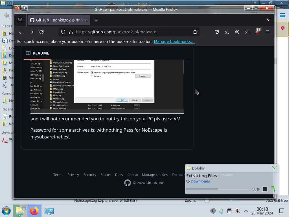Switch to Firefox taskbar entry
289x217 pixels.
(x=34, y=211)
